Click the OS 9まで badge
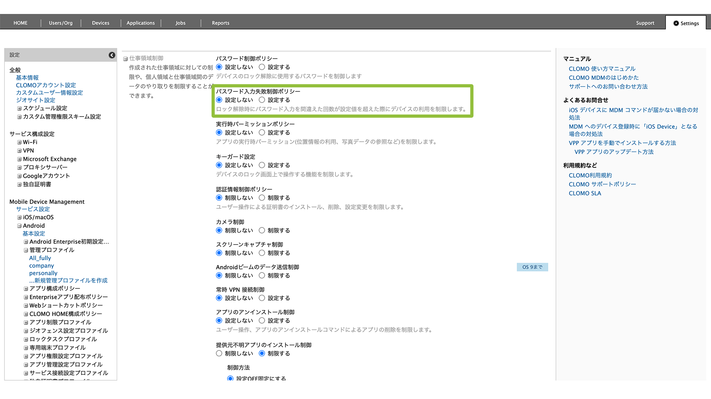Screen dimensions: 711x399 point(532,267)
